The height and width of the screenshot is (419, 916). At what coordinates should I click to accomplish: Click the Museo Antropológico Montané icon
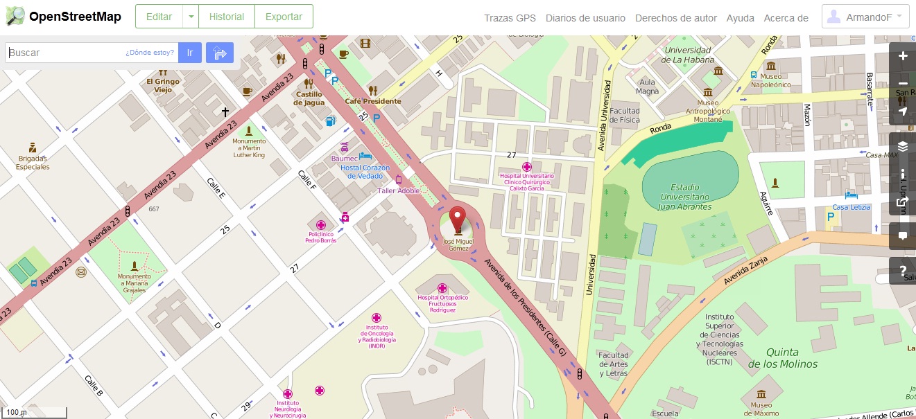click(708, 92)
